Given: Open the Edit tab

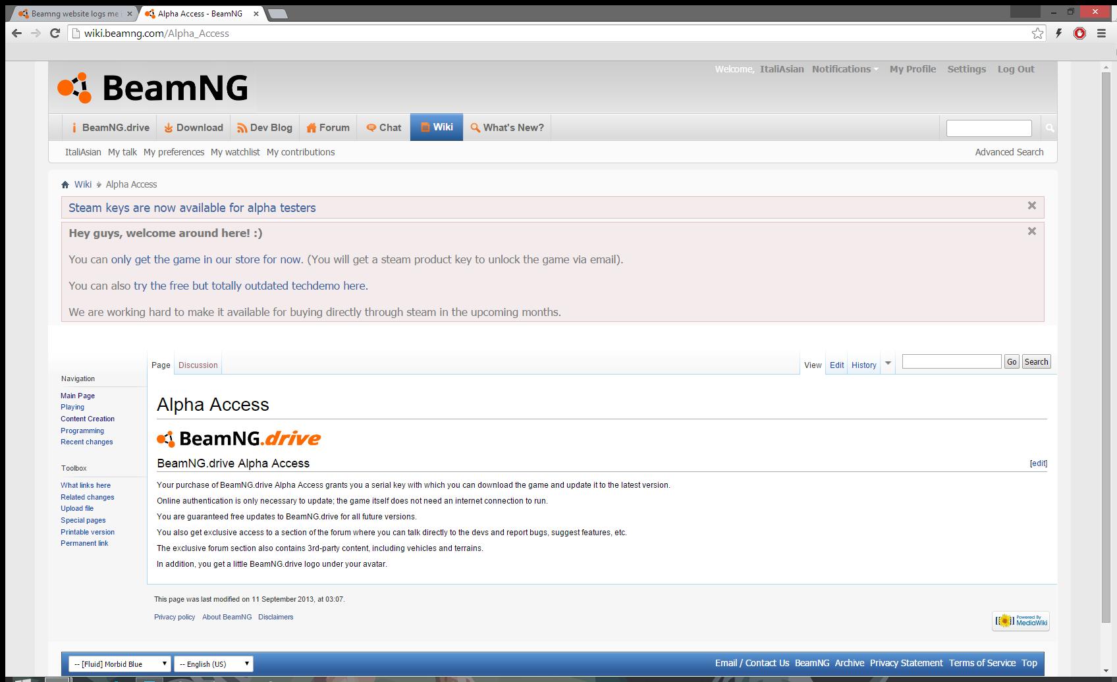Looking at the screenshot, I should (x=836, y=365).
